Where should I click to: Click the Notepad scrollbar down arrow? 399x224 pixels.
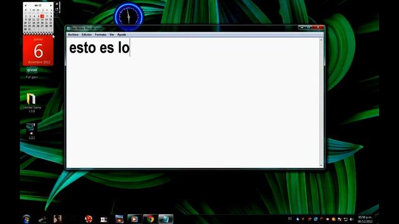click(321, 166)
